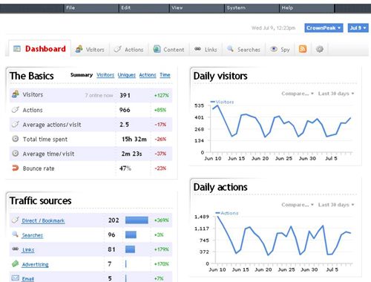
Task: Click the 7 online now text
Action: tap(99, 95)
